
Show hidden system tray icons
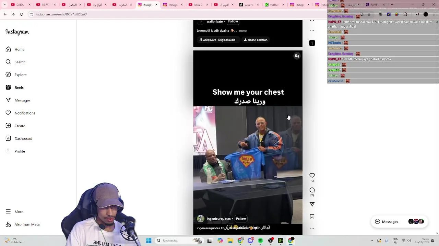[372, 241]
